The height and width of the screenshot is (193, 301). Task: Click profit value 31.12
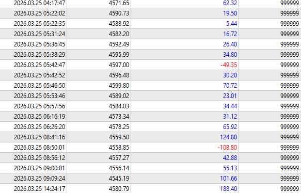(230, 117)
